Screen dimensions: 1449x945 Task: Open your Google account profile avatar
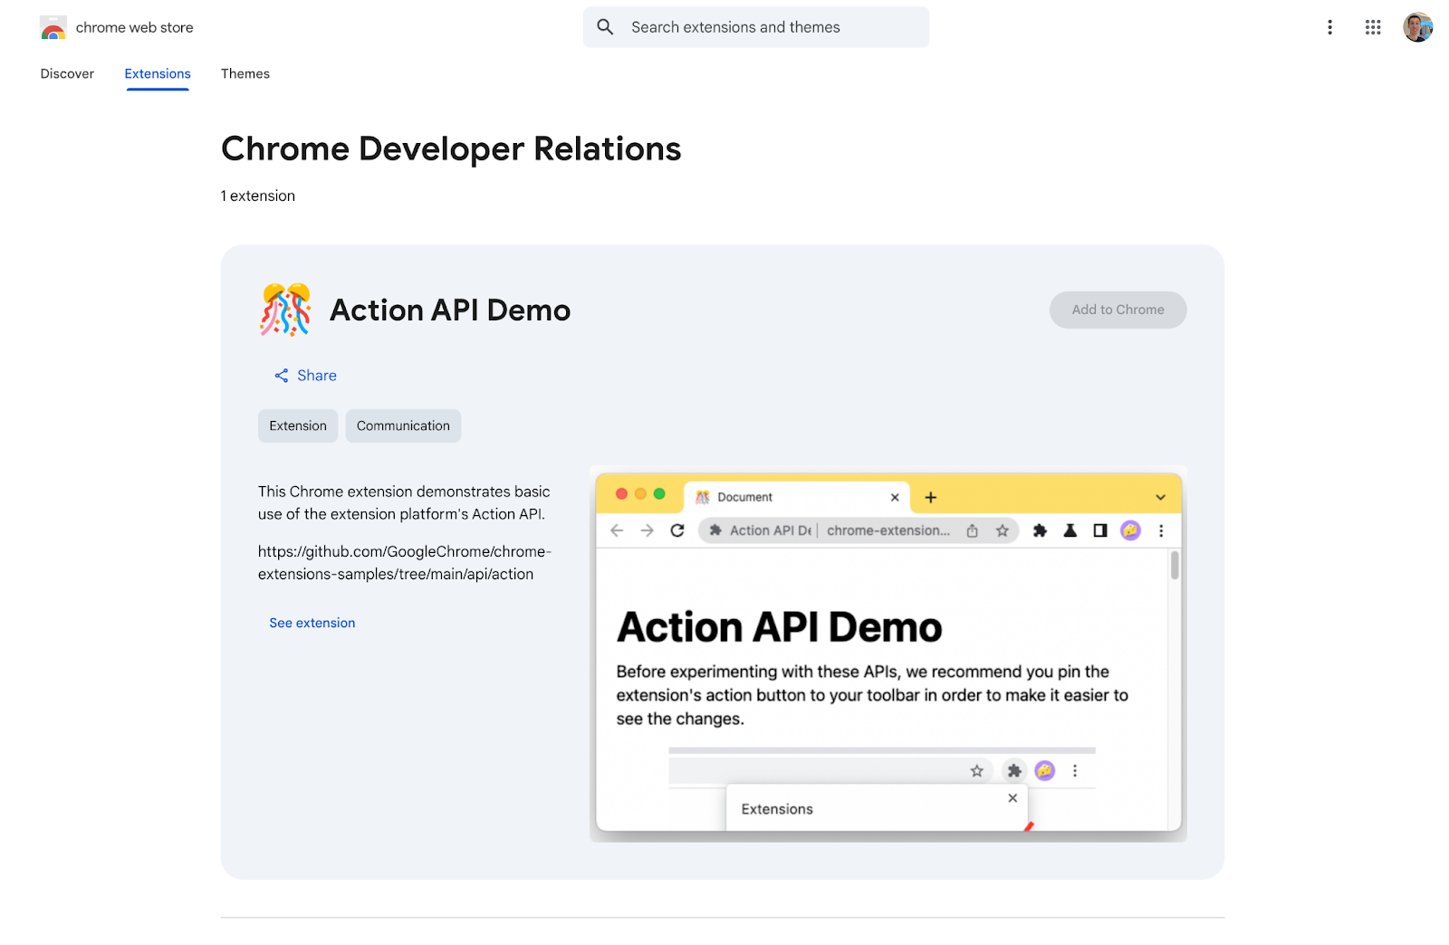click(x=1417, y=27)
